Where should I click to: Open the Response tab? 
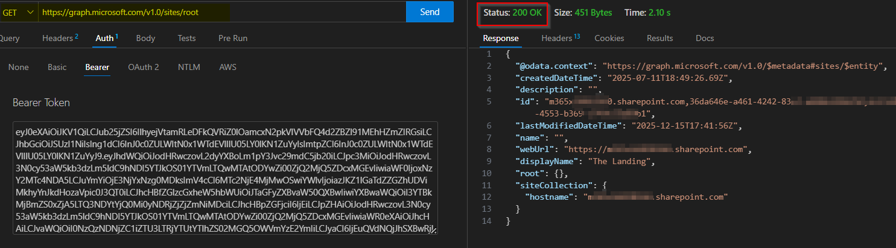500,38
